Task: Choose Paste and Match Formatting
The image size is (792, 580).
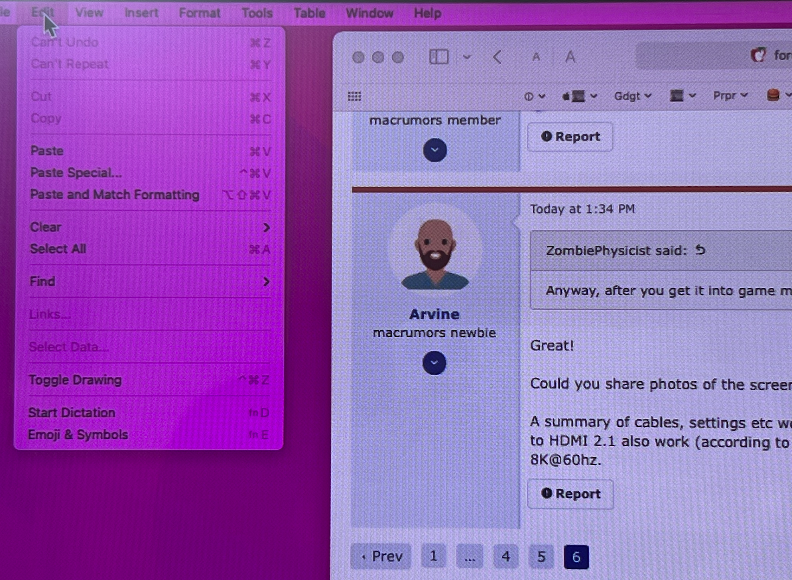Action: (x=115, y=195)
